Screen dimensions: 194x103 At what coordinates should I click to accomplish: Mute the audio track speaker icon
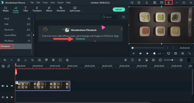coord(12,97)
